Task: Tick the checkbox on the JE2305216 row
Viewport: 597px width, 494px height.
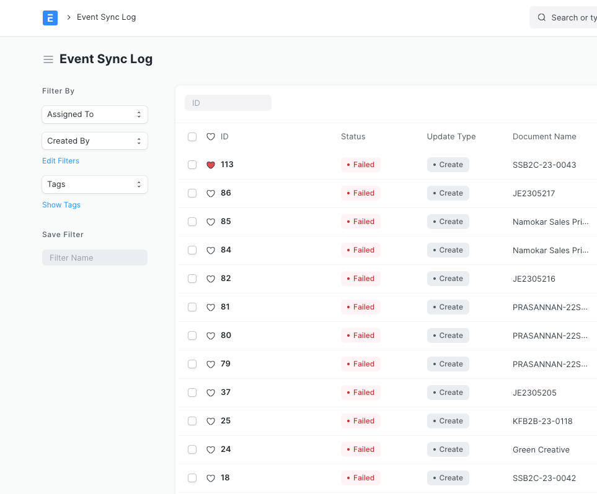Action: pyautogui.click(x=192, y=279)
